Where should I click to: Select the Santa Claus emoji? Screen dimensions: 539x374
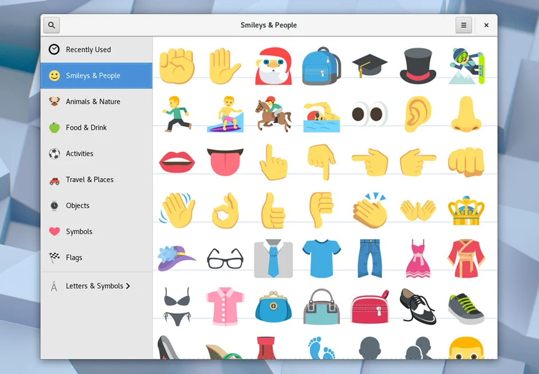273,66
